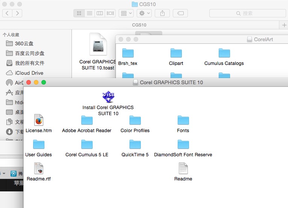
Task: Switch Finder to column view
Action: click(x=100, y=13)
